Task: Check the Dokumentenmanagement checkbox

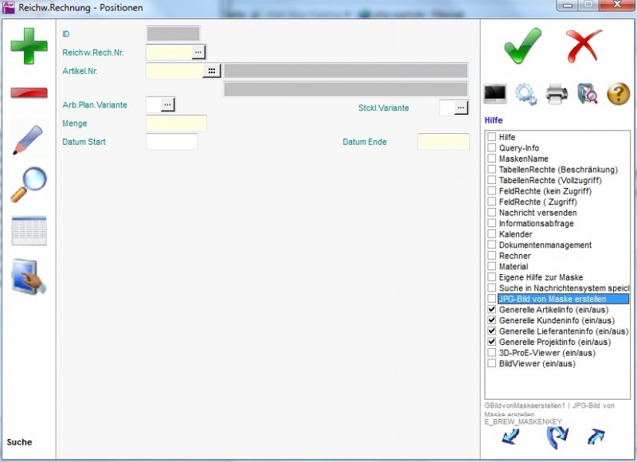Action: [492, 245]
